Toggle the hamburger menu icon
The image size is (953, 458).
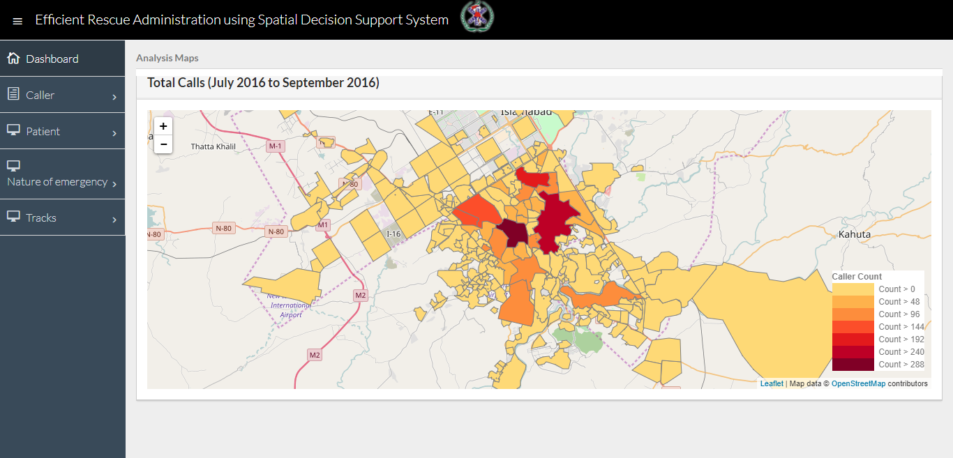click(17, 22)
